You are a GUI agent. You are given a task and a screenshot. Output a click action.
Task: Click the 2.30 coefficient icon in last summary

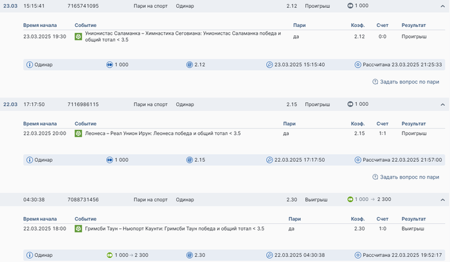[189, 255]
